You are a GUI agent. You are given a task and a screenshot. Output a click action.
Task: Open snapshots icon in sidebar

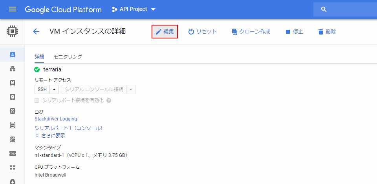click(x=13, y=111)
